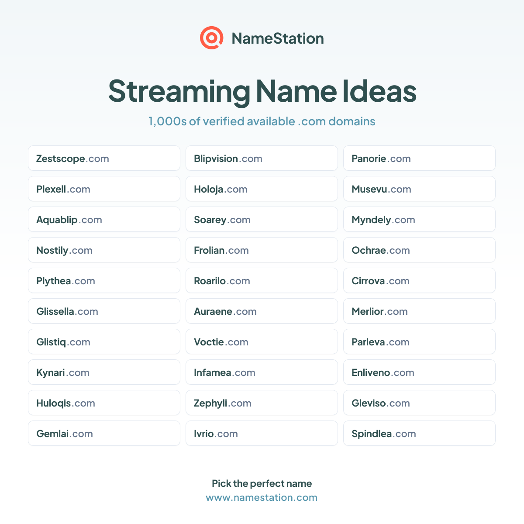Open the Nostily.com entry
The width and height of the screenshot is (524, 524).
[104, 250]
